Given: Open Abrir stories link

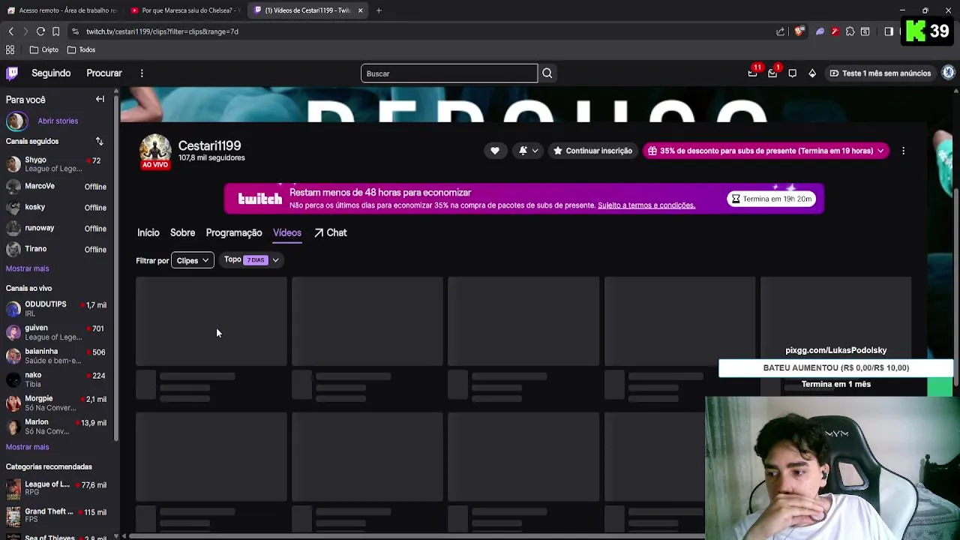Looking at the screenshot, I should coord(58,121).
